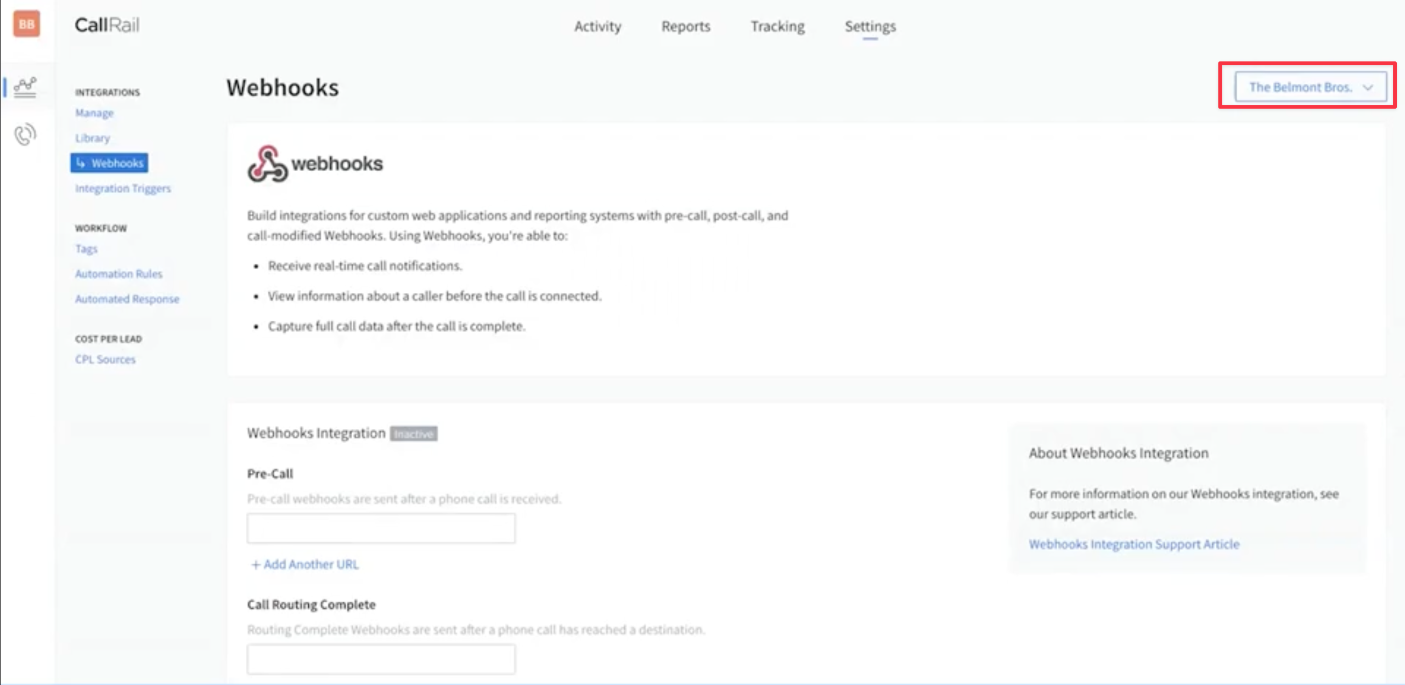Open Manage under Integrations
Image resolution: width=1405 pixels, height=685 pixels.
tap(94, 113)
